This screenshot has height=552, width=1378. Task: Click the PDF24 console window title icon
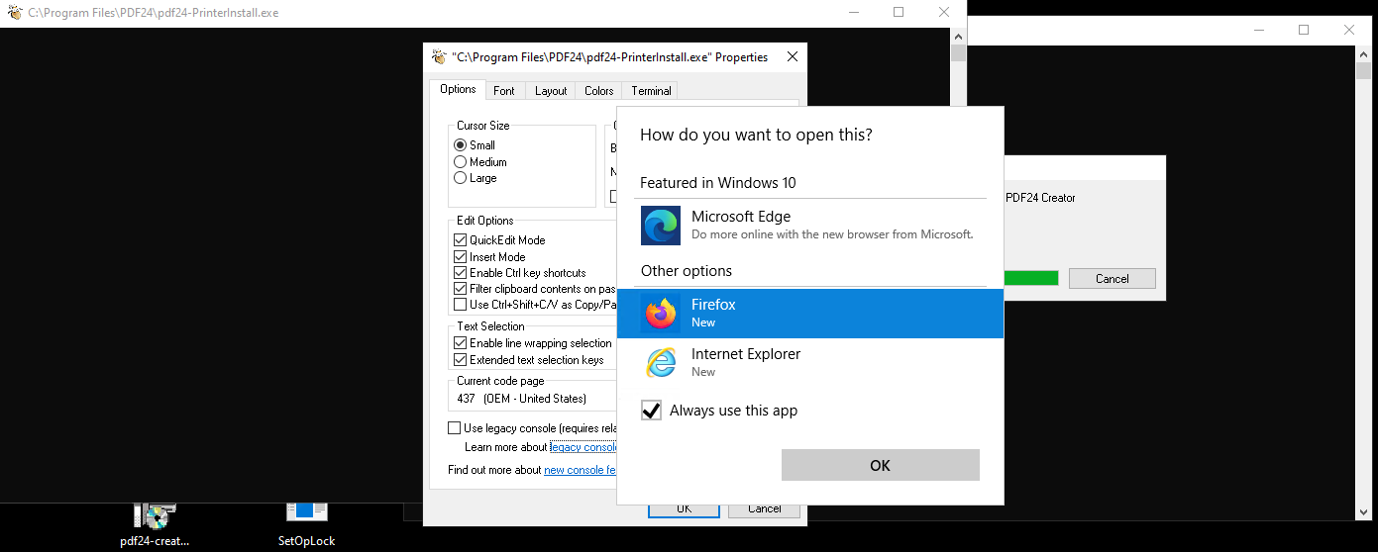click(x=15, y=13)
